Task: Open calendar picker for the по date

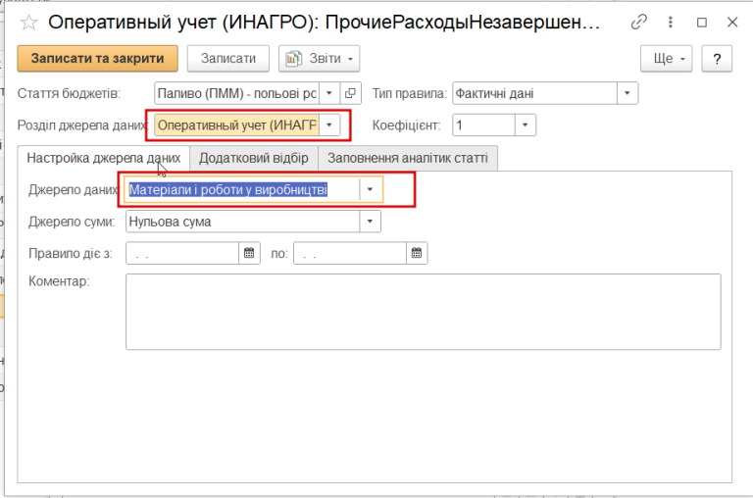Action: (x=417, y=253)
